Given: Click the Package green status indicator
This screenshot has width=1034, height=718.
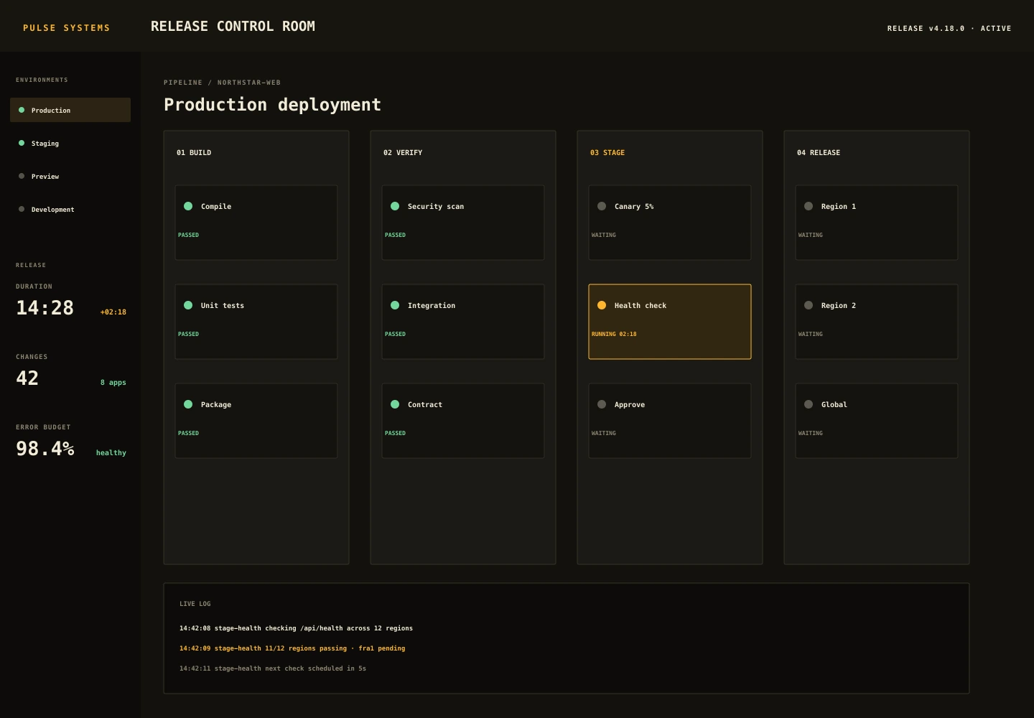Looking at the screenshot, I should point(188,404).
